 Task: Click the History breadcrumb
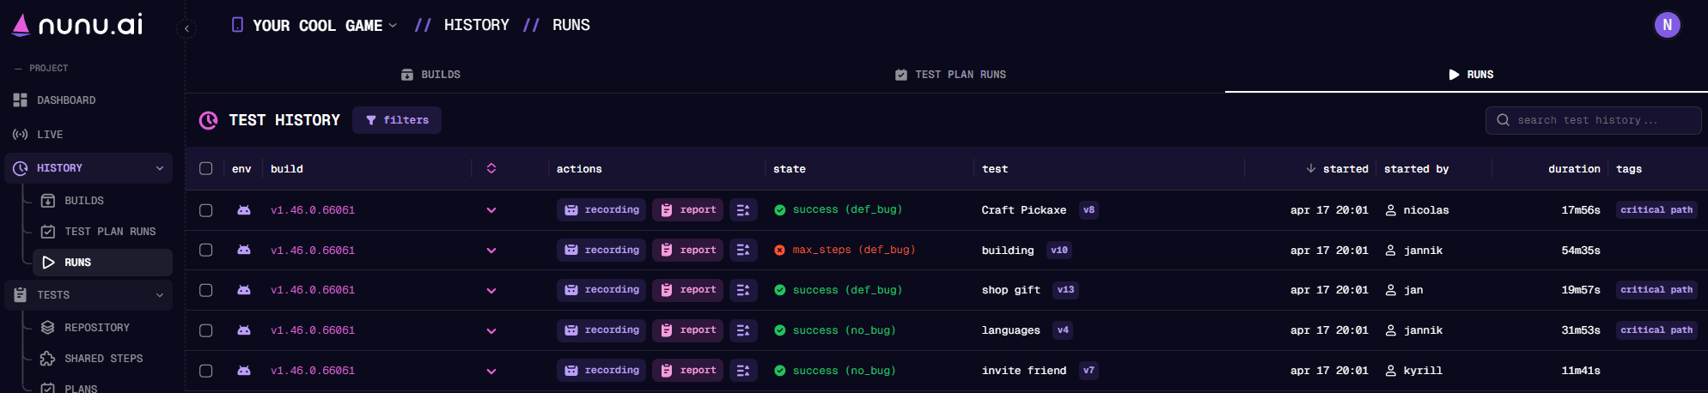pyautogui.click(x=476, y=25)
